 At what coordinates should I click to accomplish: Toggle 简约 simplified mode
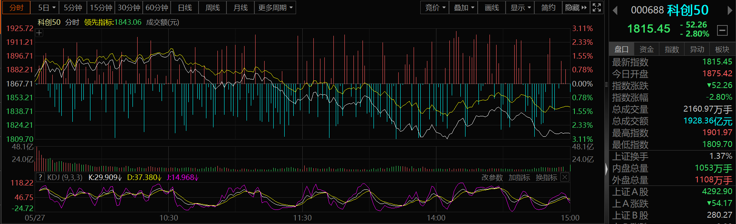(x=548, y=7)
